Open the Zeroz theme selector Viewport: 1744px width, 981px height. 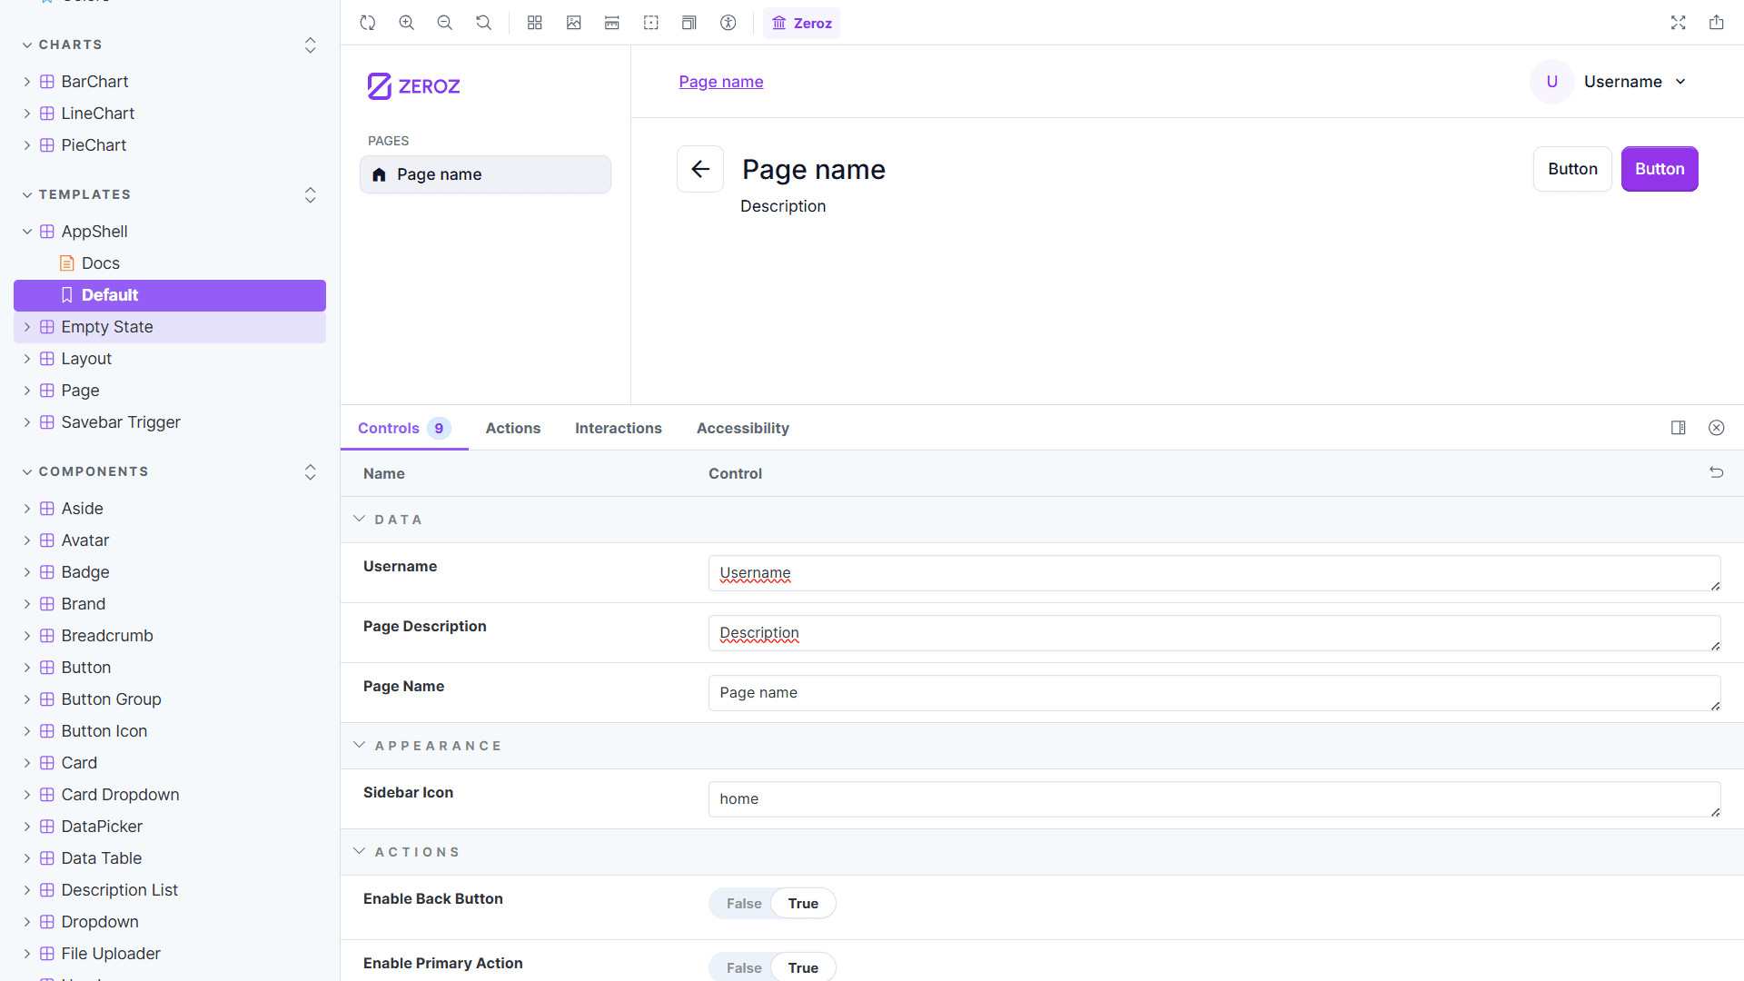point(802,23)
